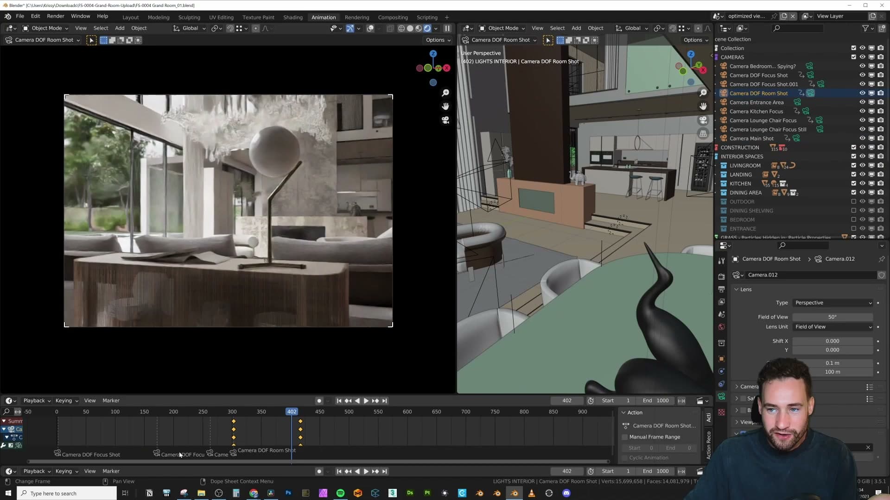Open the Tool properties tab
The width and height of the screenshot is (890, 500).
721,261
